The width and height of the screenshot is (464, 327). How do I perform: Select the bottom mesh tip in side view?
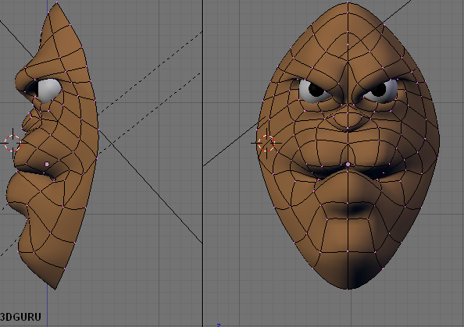click(x=55, y=290)
